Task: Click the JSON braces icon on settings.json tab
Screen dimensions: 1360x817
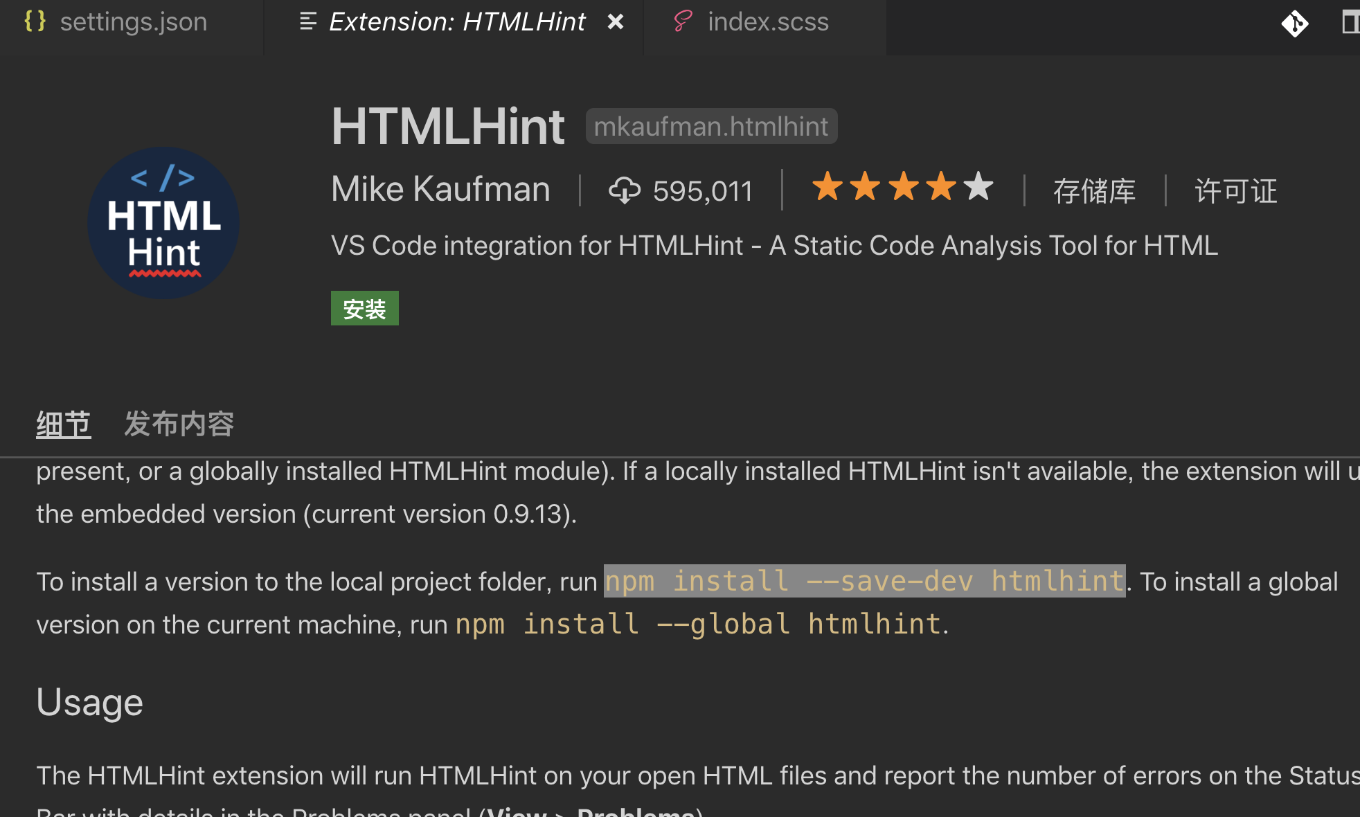Action: (35, 21)
